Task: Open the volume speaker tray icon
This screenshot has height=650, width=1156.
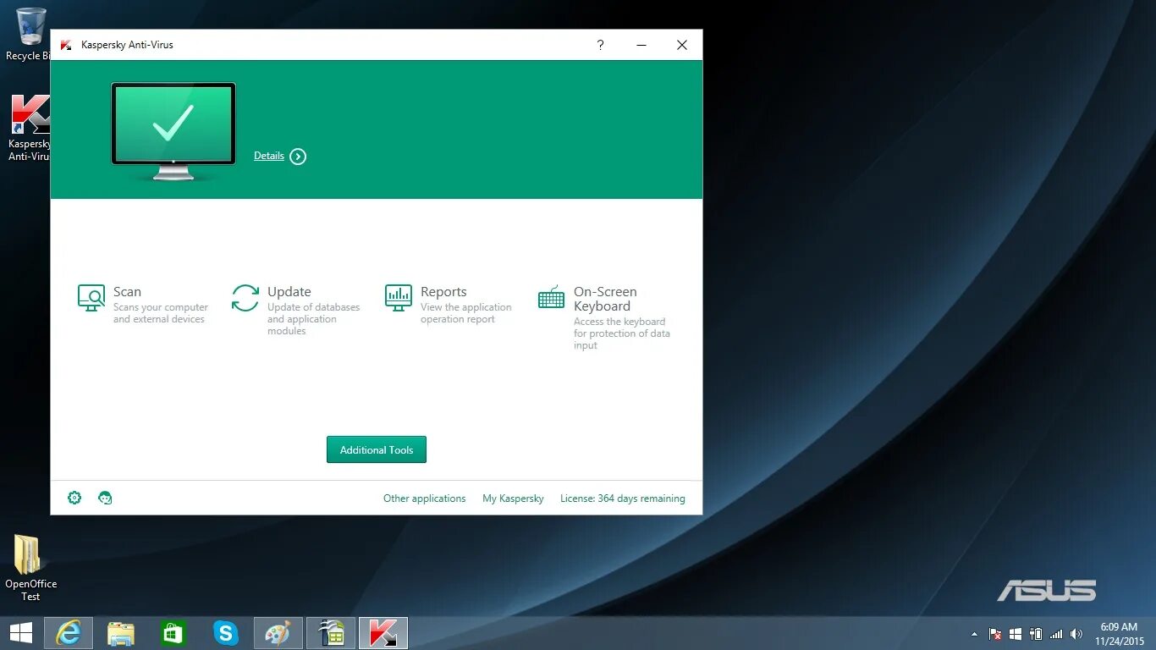Action: [x=1076, y=634]
